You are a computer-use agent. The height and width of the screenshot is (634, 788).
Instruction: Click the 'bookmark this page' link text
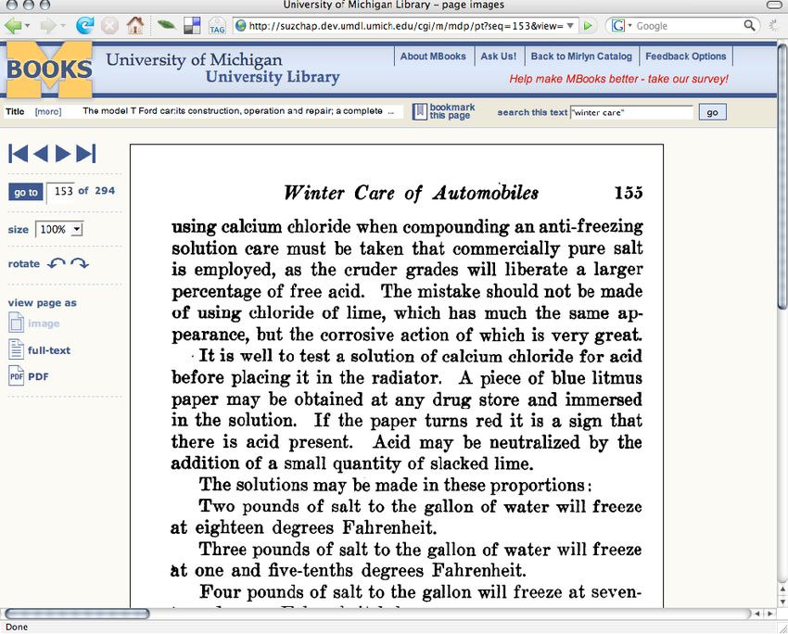[452, 111]
